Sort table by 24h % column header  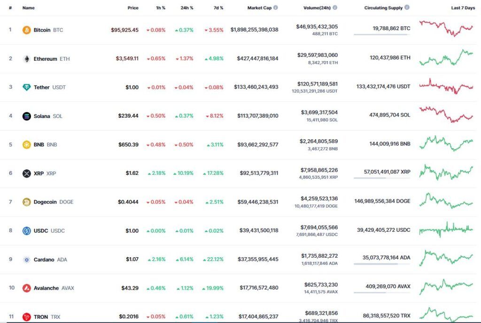tap(187, 8)
